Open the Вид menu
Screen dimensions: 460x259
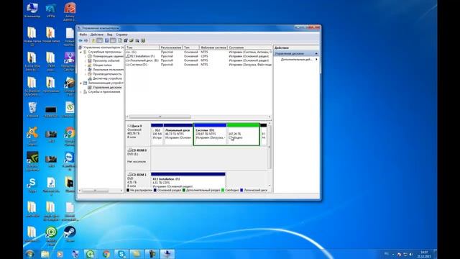(x=110, y=35)
